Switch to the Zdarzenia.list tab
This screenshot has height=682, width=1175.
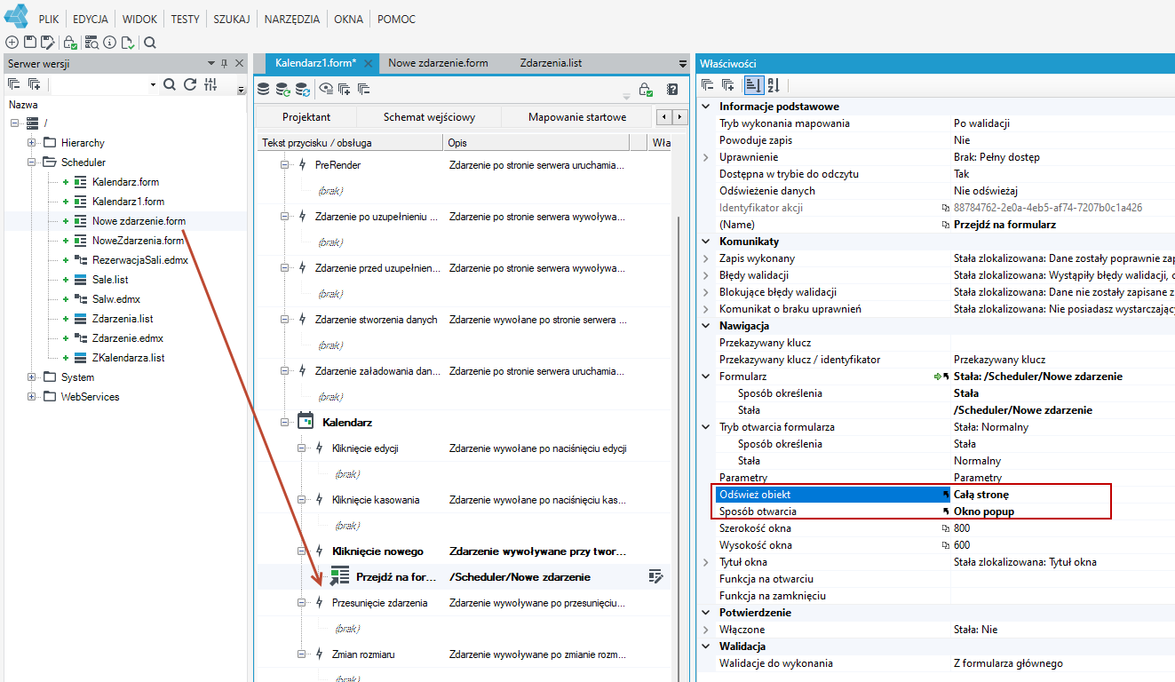(551, 63)
